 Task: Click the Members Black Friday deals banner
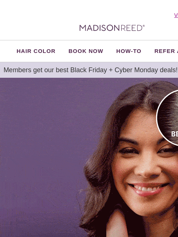coord(89,70)
